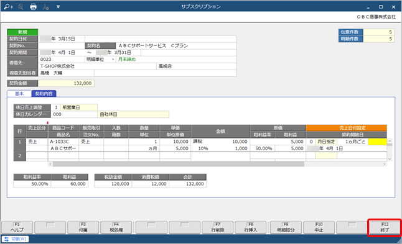Click F1 ヘルプ button
The image size is (402, 244).
tap(17, 227)
